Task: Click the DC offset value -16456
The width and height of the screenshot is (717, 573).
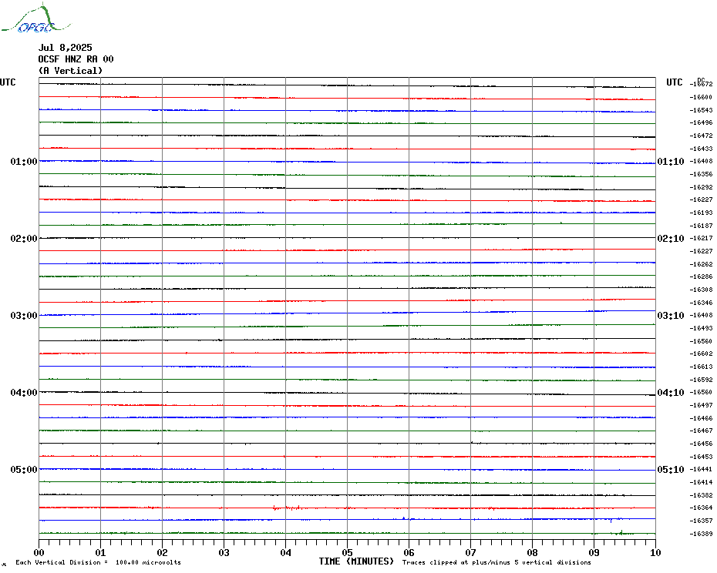Action: (x=701, y=444)
